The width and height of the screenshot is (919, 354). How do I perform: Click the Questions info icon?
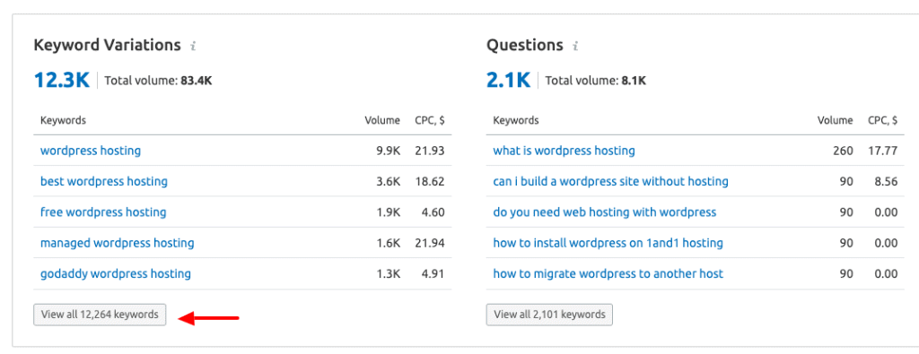coord(575,46)
